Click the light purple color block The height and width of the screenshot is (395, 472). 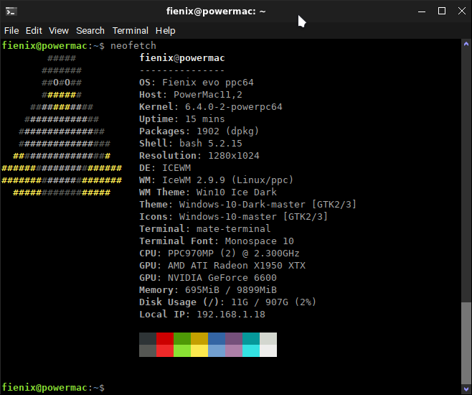(234, 350)
